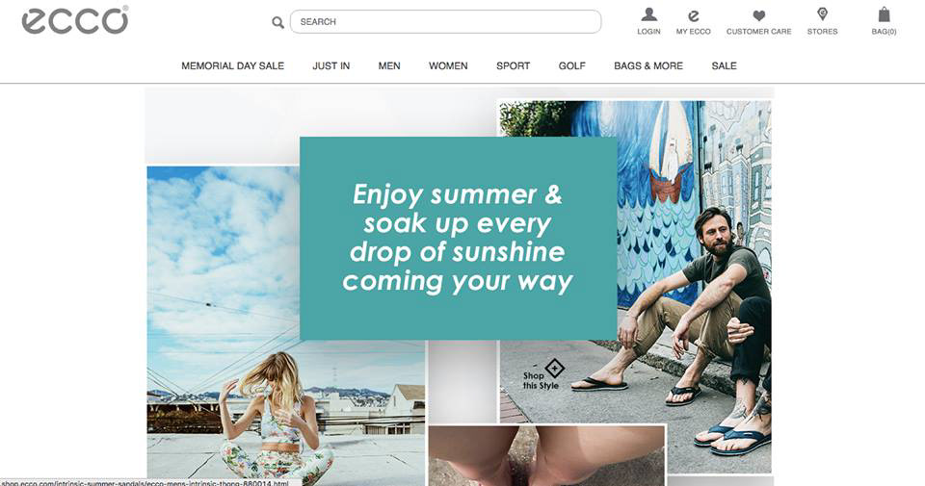
Task: Expand the Sport navigation category
Action: 514,66
